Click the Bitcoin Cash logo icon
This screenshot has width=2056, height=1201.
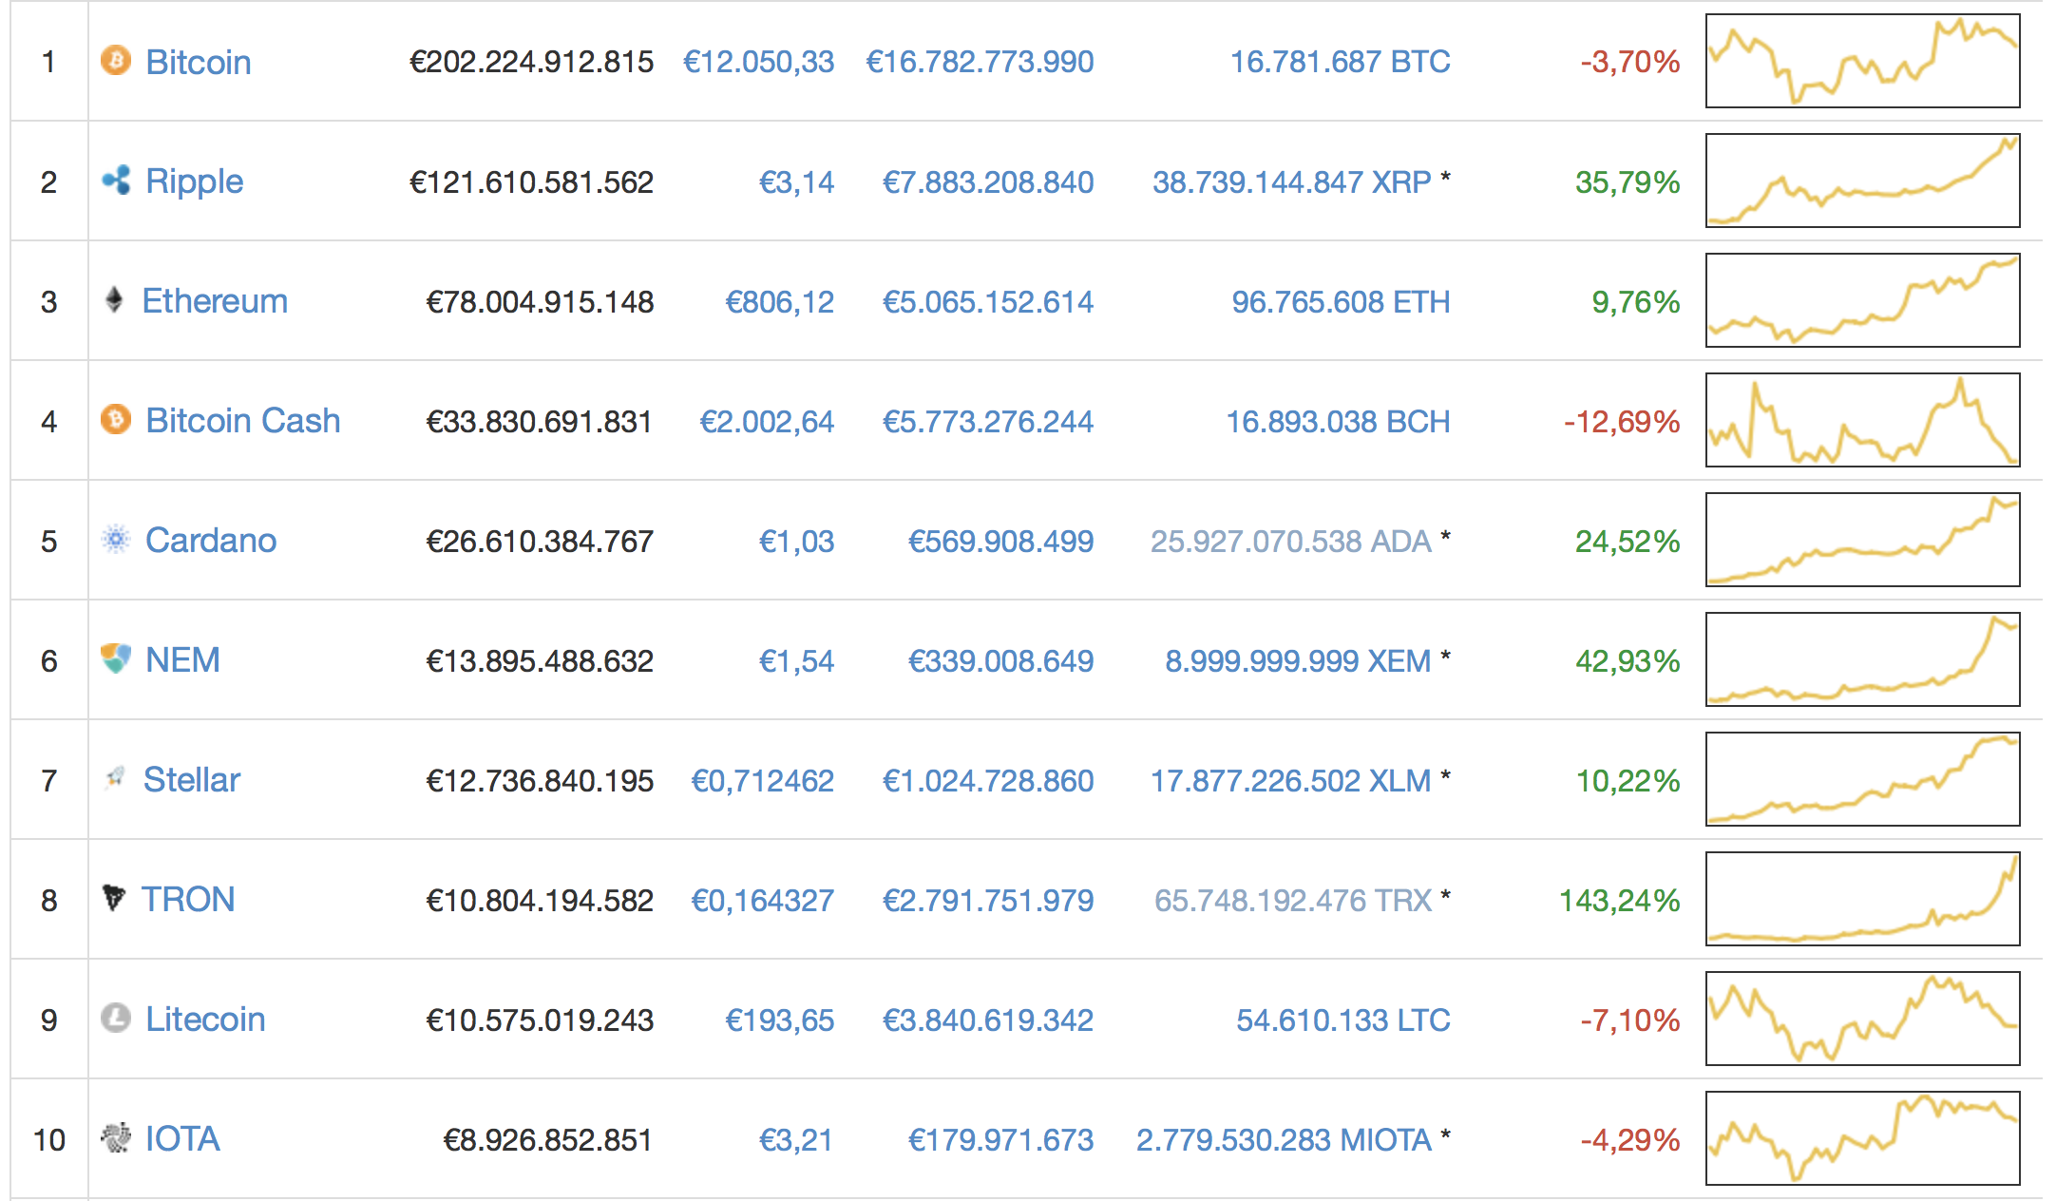click(x=115, y=420)
